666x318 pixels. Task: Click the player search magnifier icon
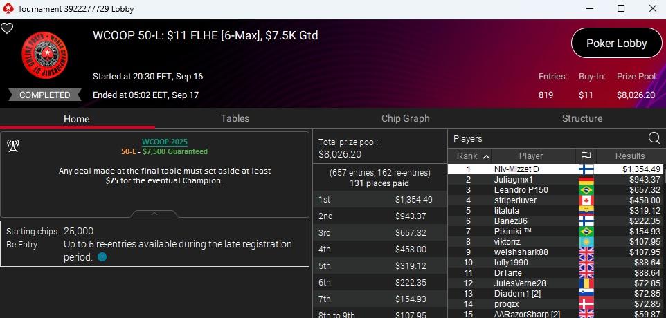(x=654, y=138)
